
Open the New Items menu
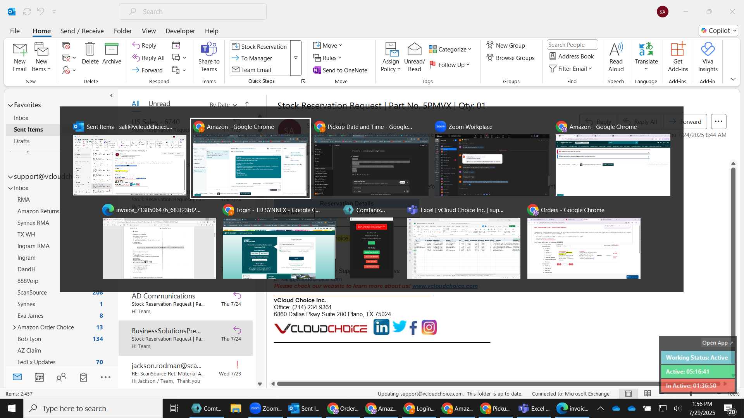[x=41, y=57]
